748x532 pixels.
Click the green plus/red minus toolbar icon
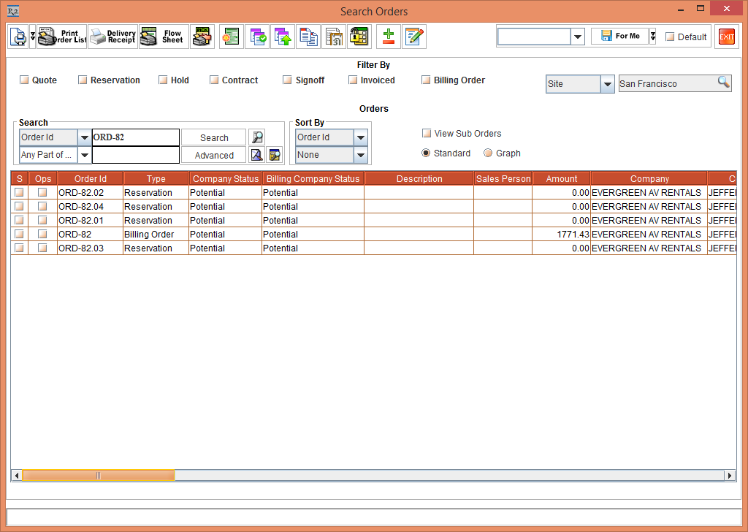click(389, 37)
